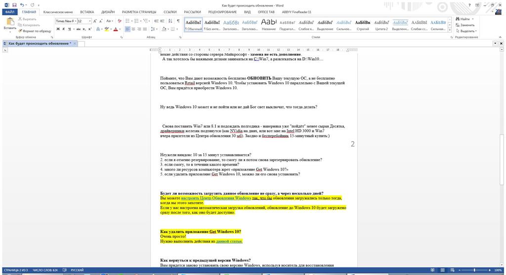Switch to the РЕЦЕНЗИРОВАНИЕ tab
Image resolution: width=506 pixels, height=275 pixels.
222,12
